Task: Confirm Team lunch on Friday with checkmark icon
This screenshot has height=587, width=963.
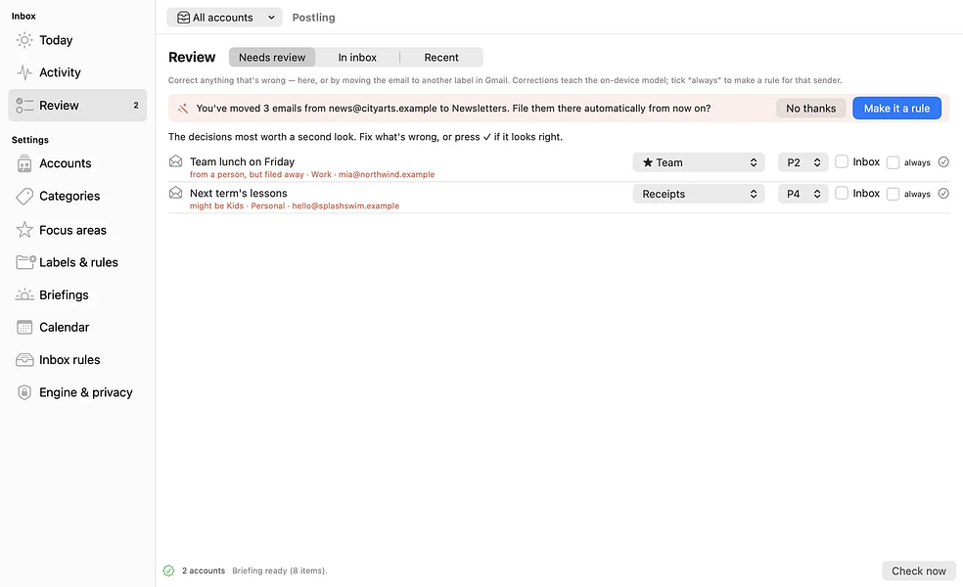Action: [943, 162]
